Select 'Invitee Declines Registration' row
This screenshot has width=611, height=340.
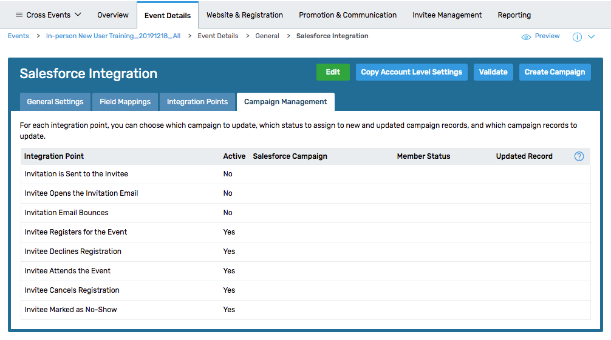coord(305,252)
